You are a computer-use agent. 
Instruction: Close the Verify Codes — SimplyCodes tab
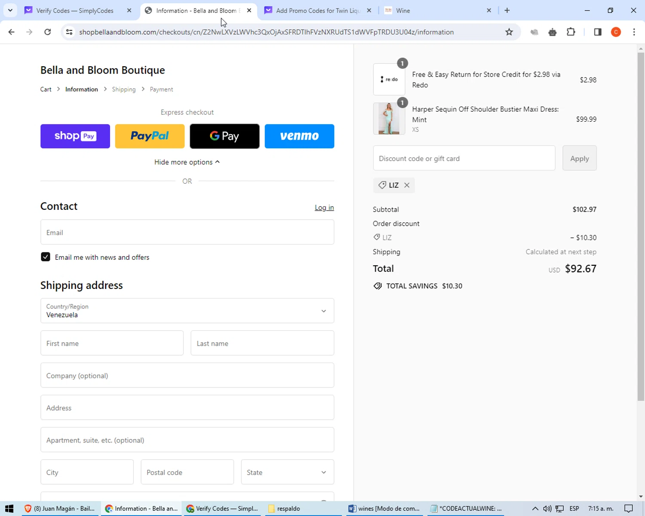[129, 10]
